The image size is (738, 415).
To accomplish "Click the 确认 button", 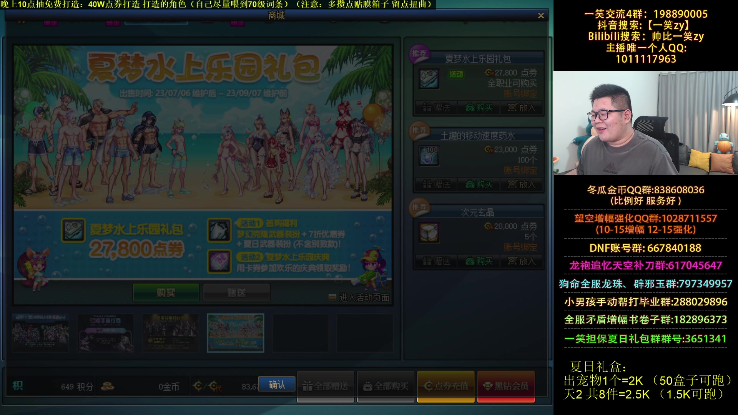I will [x=277, y=384].
